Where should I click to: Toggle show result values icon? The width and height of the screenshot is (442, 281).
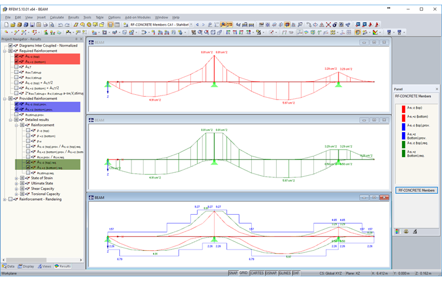pyautogui.click(x=230, y=25)
